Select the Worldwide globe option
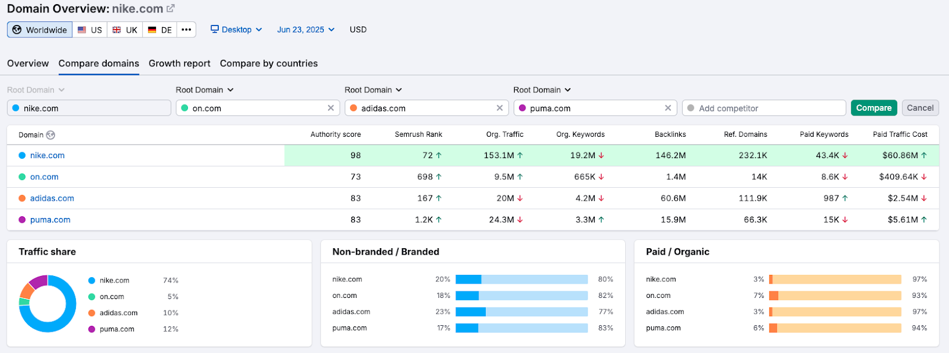 40,30
